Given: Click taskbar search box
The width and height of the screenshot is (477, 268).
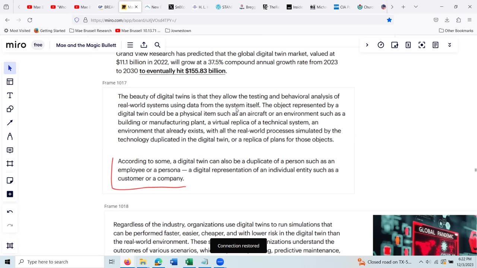Looking at the screenshot, I should (60, 262).
